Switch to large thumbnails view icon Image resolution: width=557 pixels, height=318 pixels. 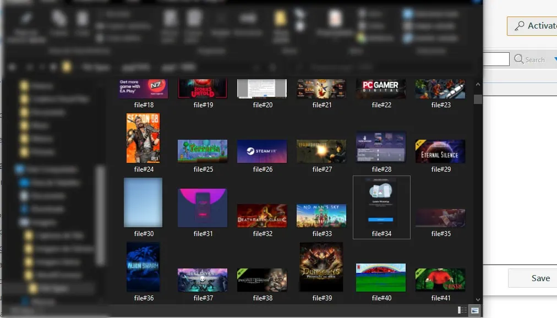tap(475, 310)
